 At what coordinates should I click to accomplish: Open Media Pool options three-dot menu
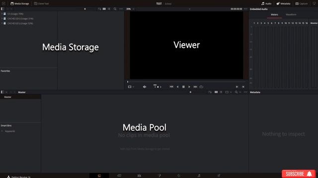(x=245, y=92)
